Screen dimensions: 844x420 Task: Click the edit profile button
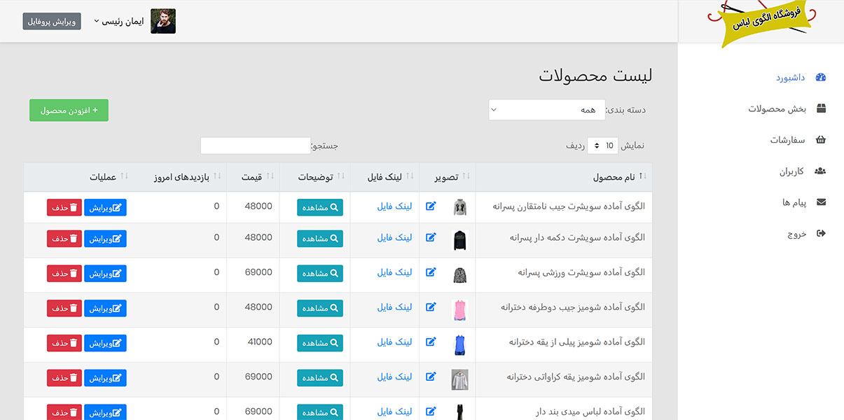click(x=52, y=21)
